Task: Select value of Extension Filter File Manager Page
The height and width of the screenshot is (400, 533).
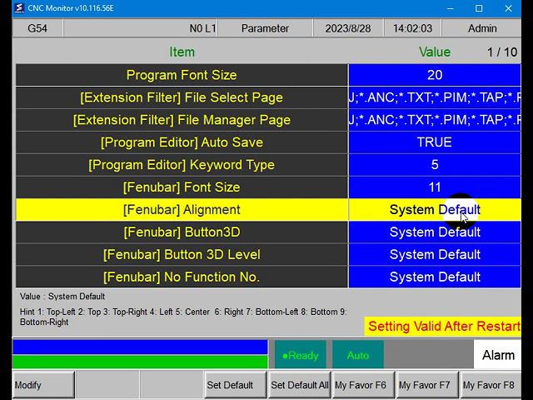Action: [435, 120]
